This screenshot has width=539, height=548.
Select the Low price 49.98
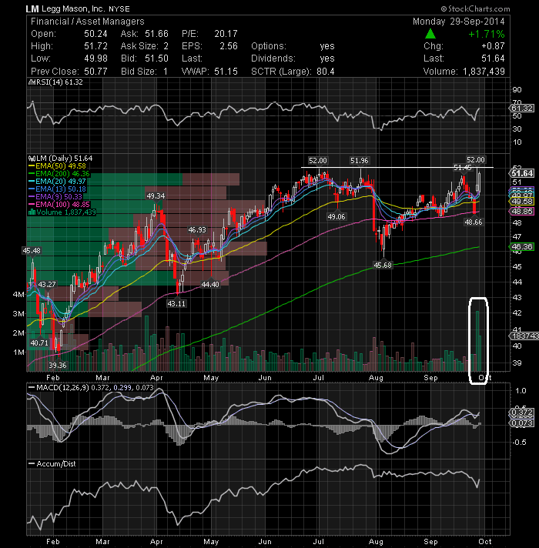click(95, 58)
